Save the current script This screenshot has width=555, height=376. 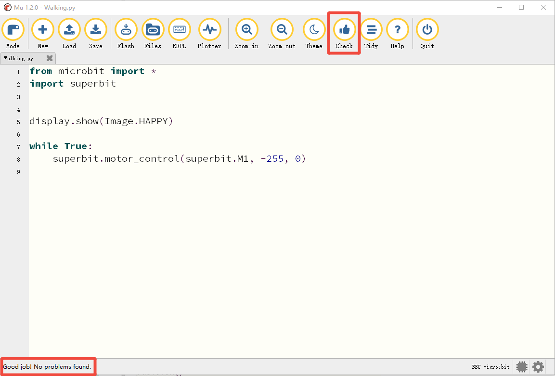[96, 34]
